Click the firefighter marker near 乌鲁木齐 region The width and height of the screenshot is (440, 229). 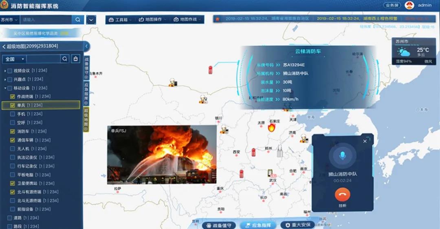coord(172,82)
